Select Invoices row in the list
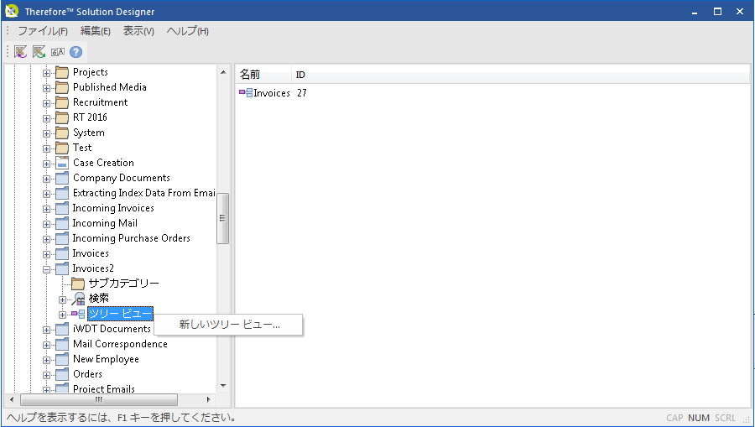This screenshot has height=427, width=755. point(272,93)
